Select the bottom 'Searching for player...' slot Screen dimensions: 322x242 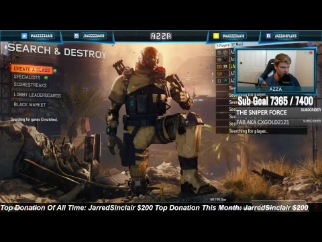[x=262, y=131]
